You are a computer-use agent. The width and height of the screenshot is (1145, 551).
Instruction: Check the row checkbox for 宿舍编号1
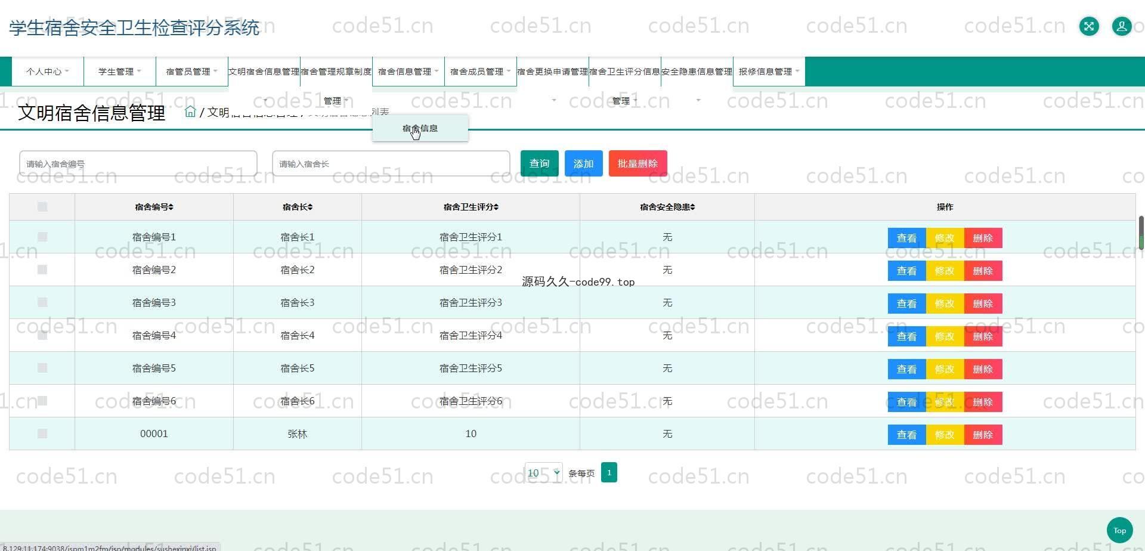tap(42, 237)
